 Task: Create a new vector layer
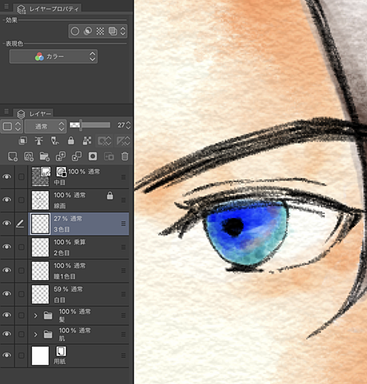pyautogui.click(x=29, y=156)
